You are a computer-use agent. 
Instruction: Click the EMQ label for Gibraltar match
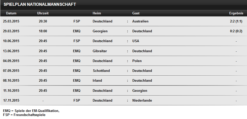tap(77, 51)
